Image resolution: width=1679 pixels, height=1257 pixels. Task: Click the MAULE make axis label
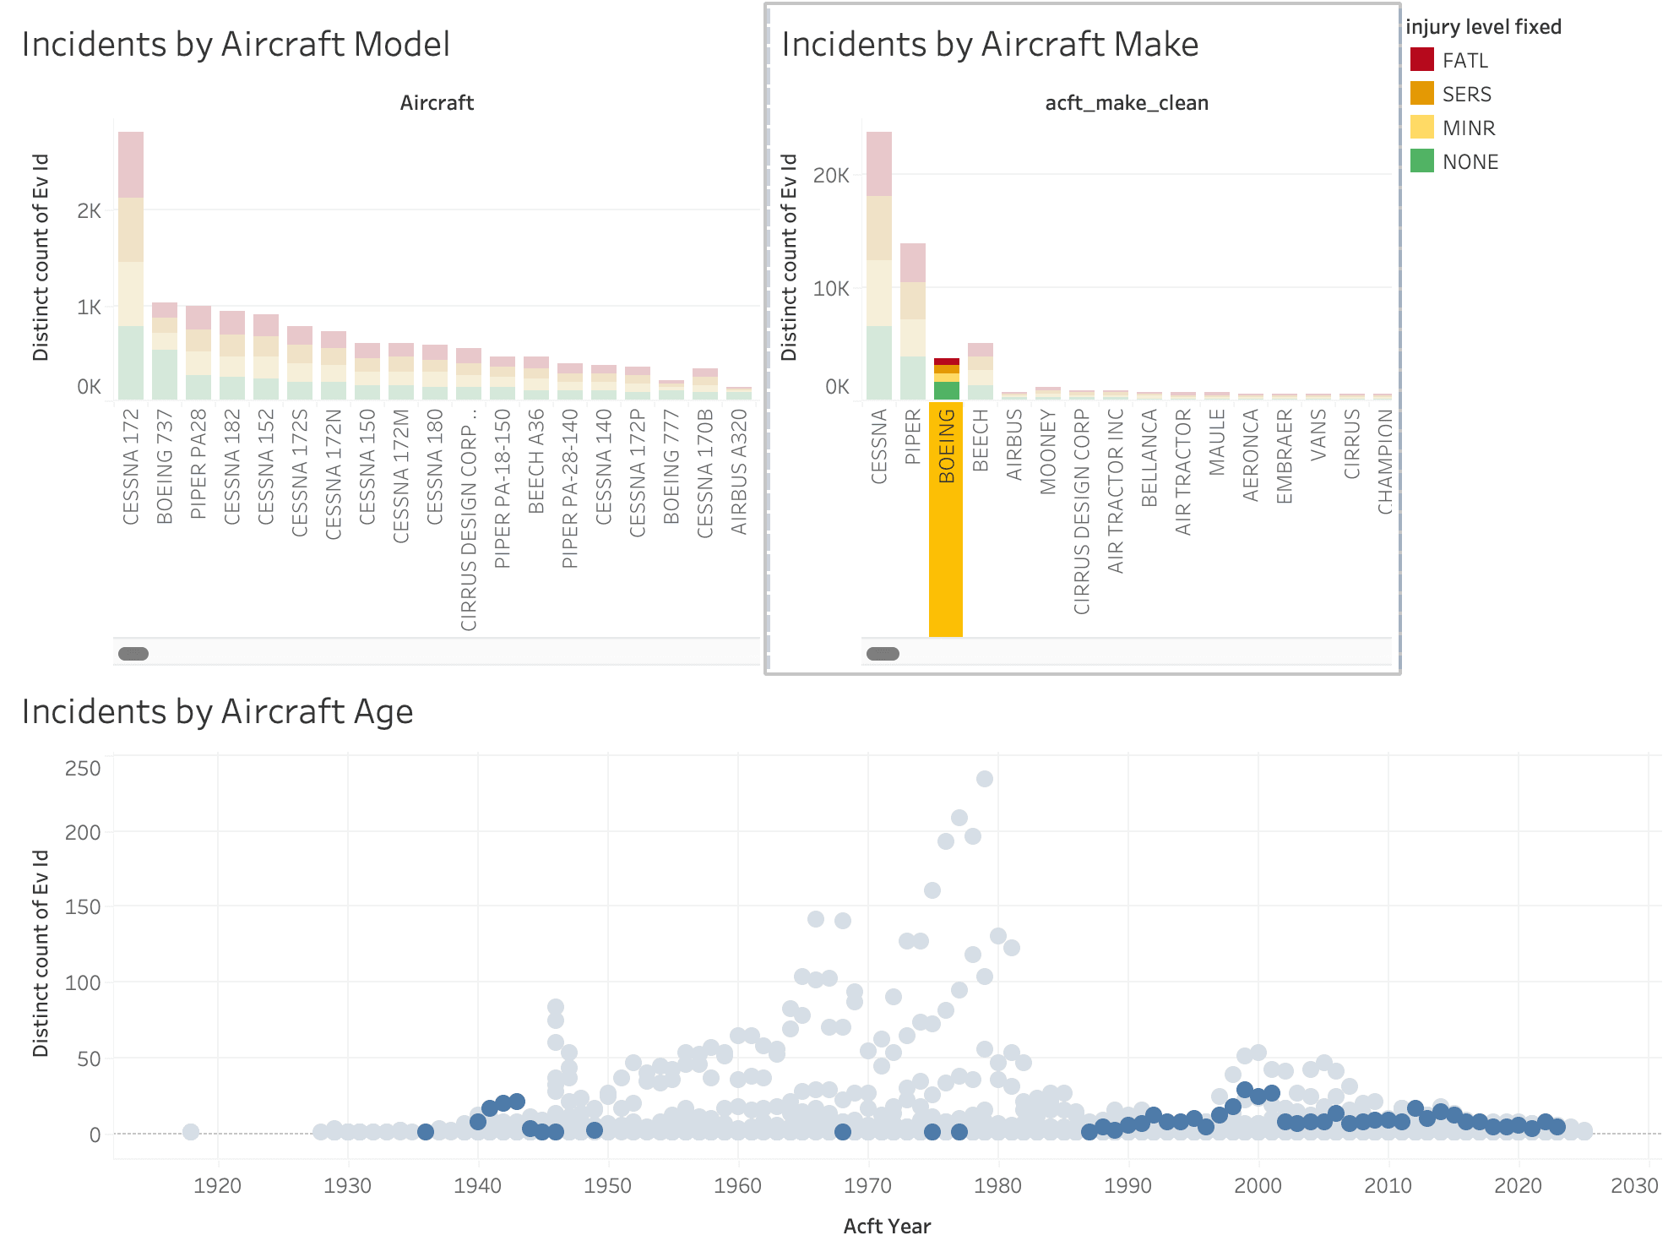point(1217,443)
